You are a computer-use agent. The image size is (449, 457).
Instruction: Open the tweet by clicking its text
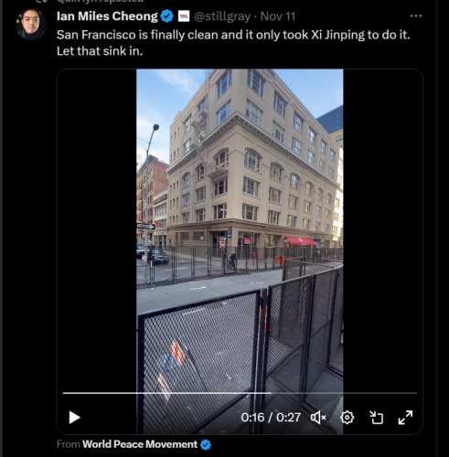tap(233, 43)
